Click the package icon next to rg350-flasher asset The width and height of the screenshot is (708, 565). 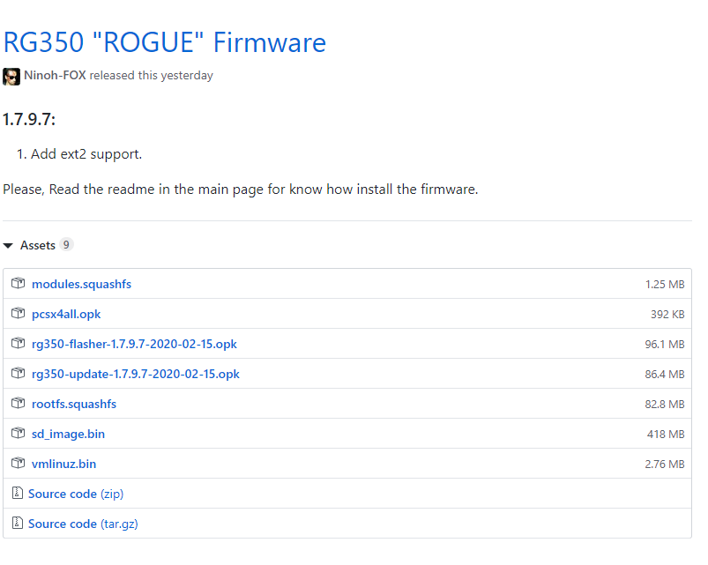click(18, 343)
